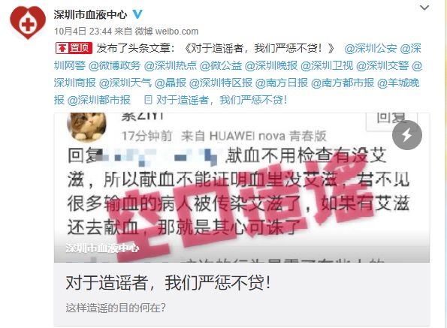Open the article icon before 对于造谣者 link
Viewport: 447px width, 328px height.
148,100
